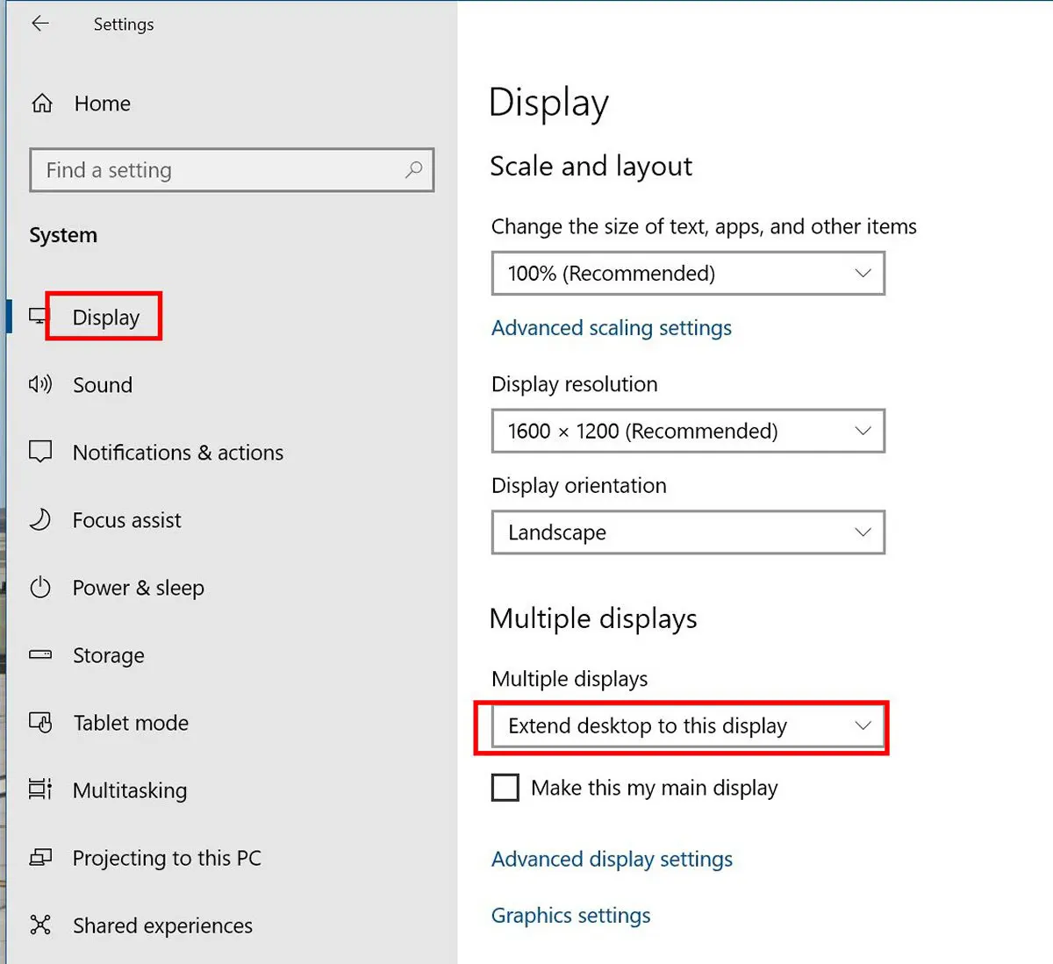
Task: Go to Home in Settings
Action: (x=103, y=104)
